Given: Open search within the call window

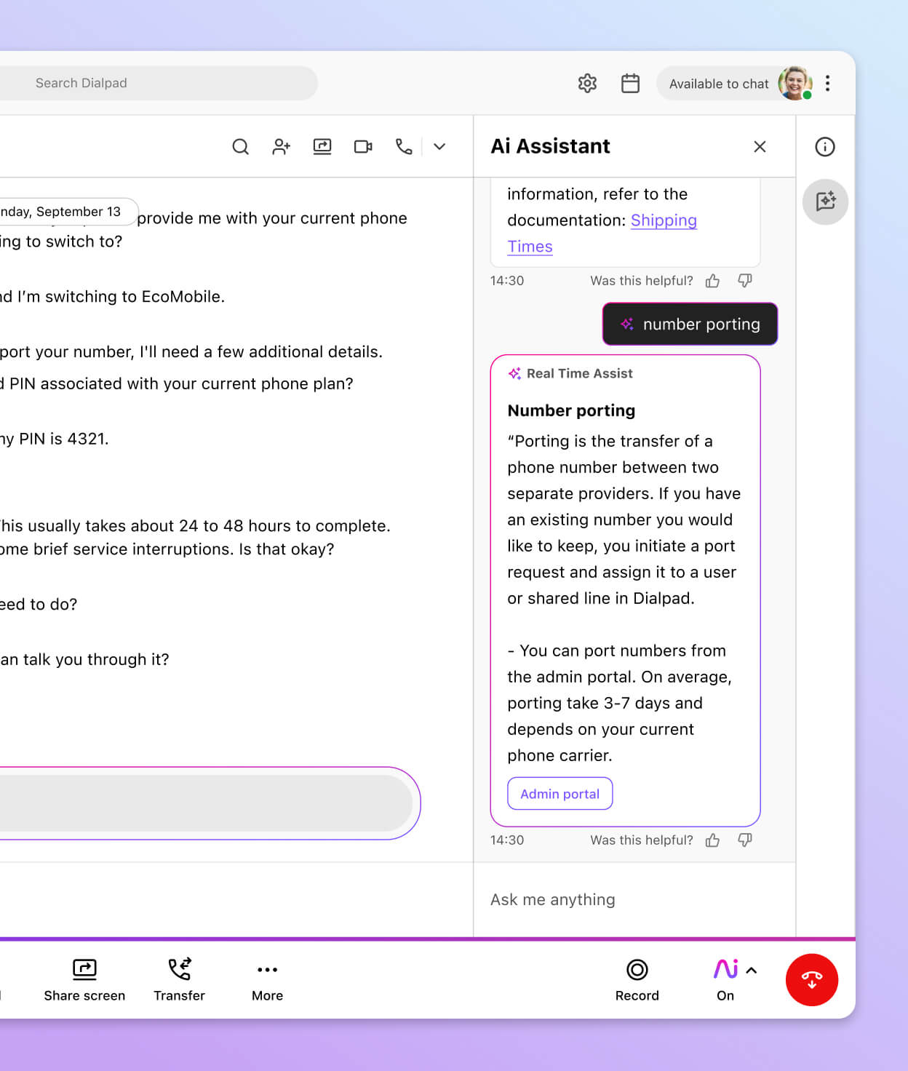Looking at the screenshot, I should (240, 146).
